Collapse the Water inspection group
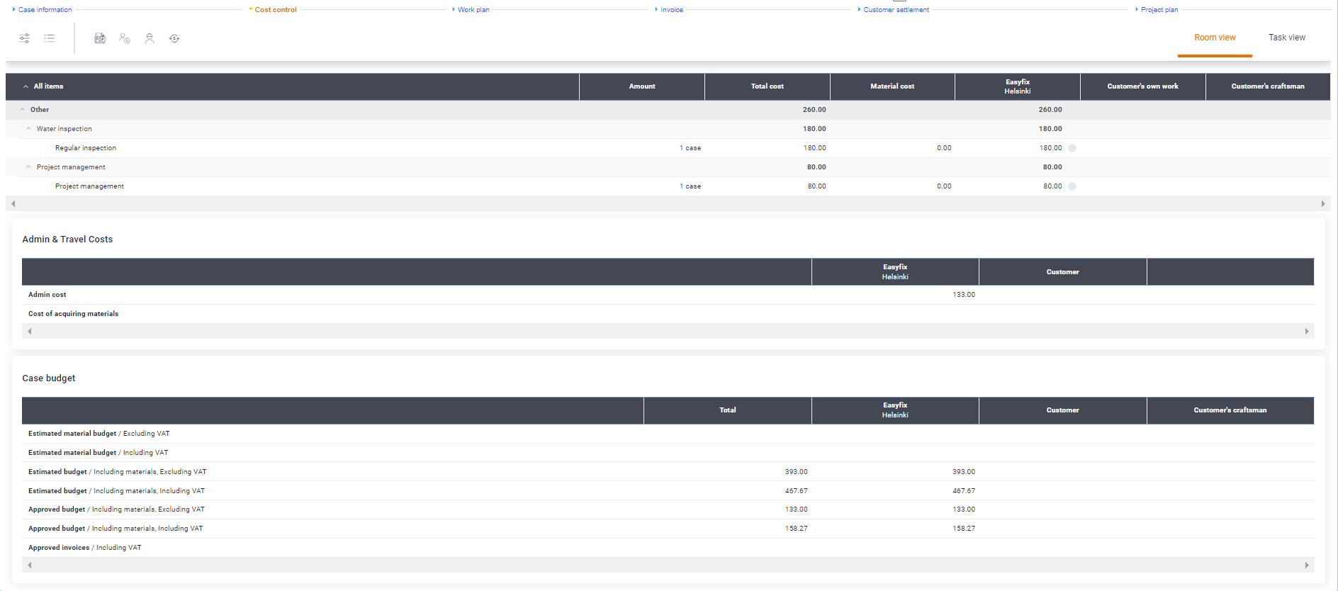 coord(29,129)
